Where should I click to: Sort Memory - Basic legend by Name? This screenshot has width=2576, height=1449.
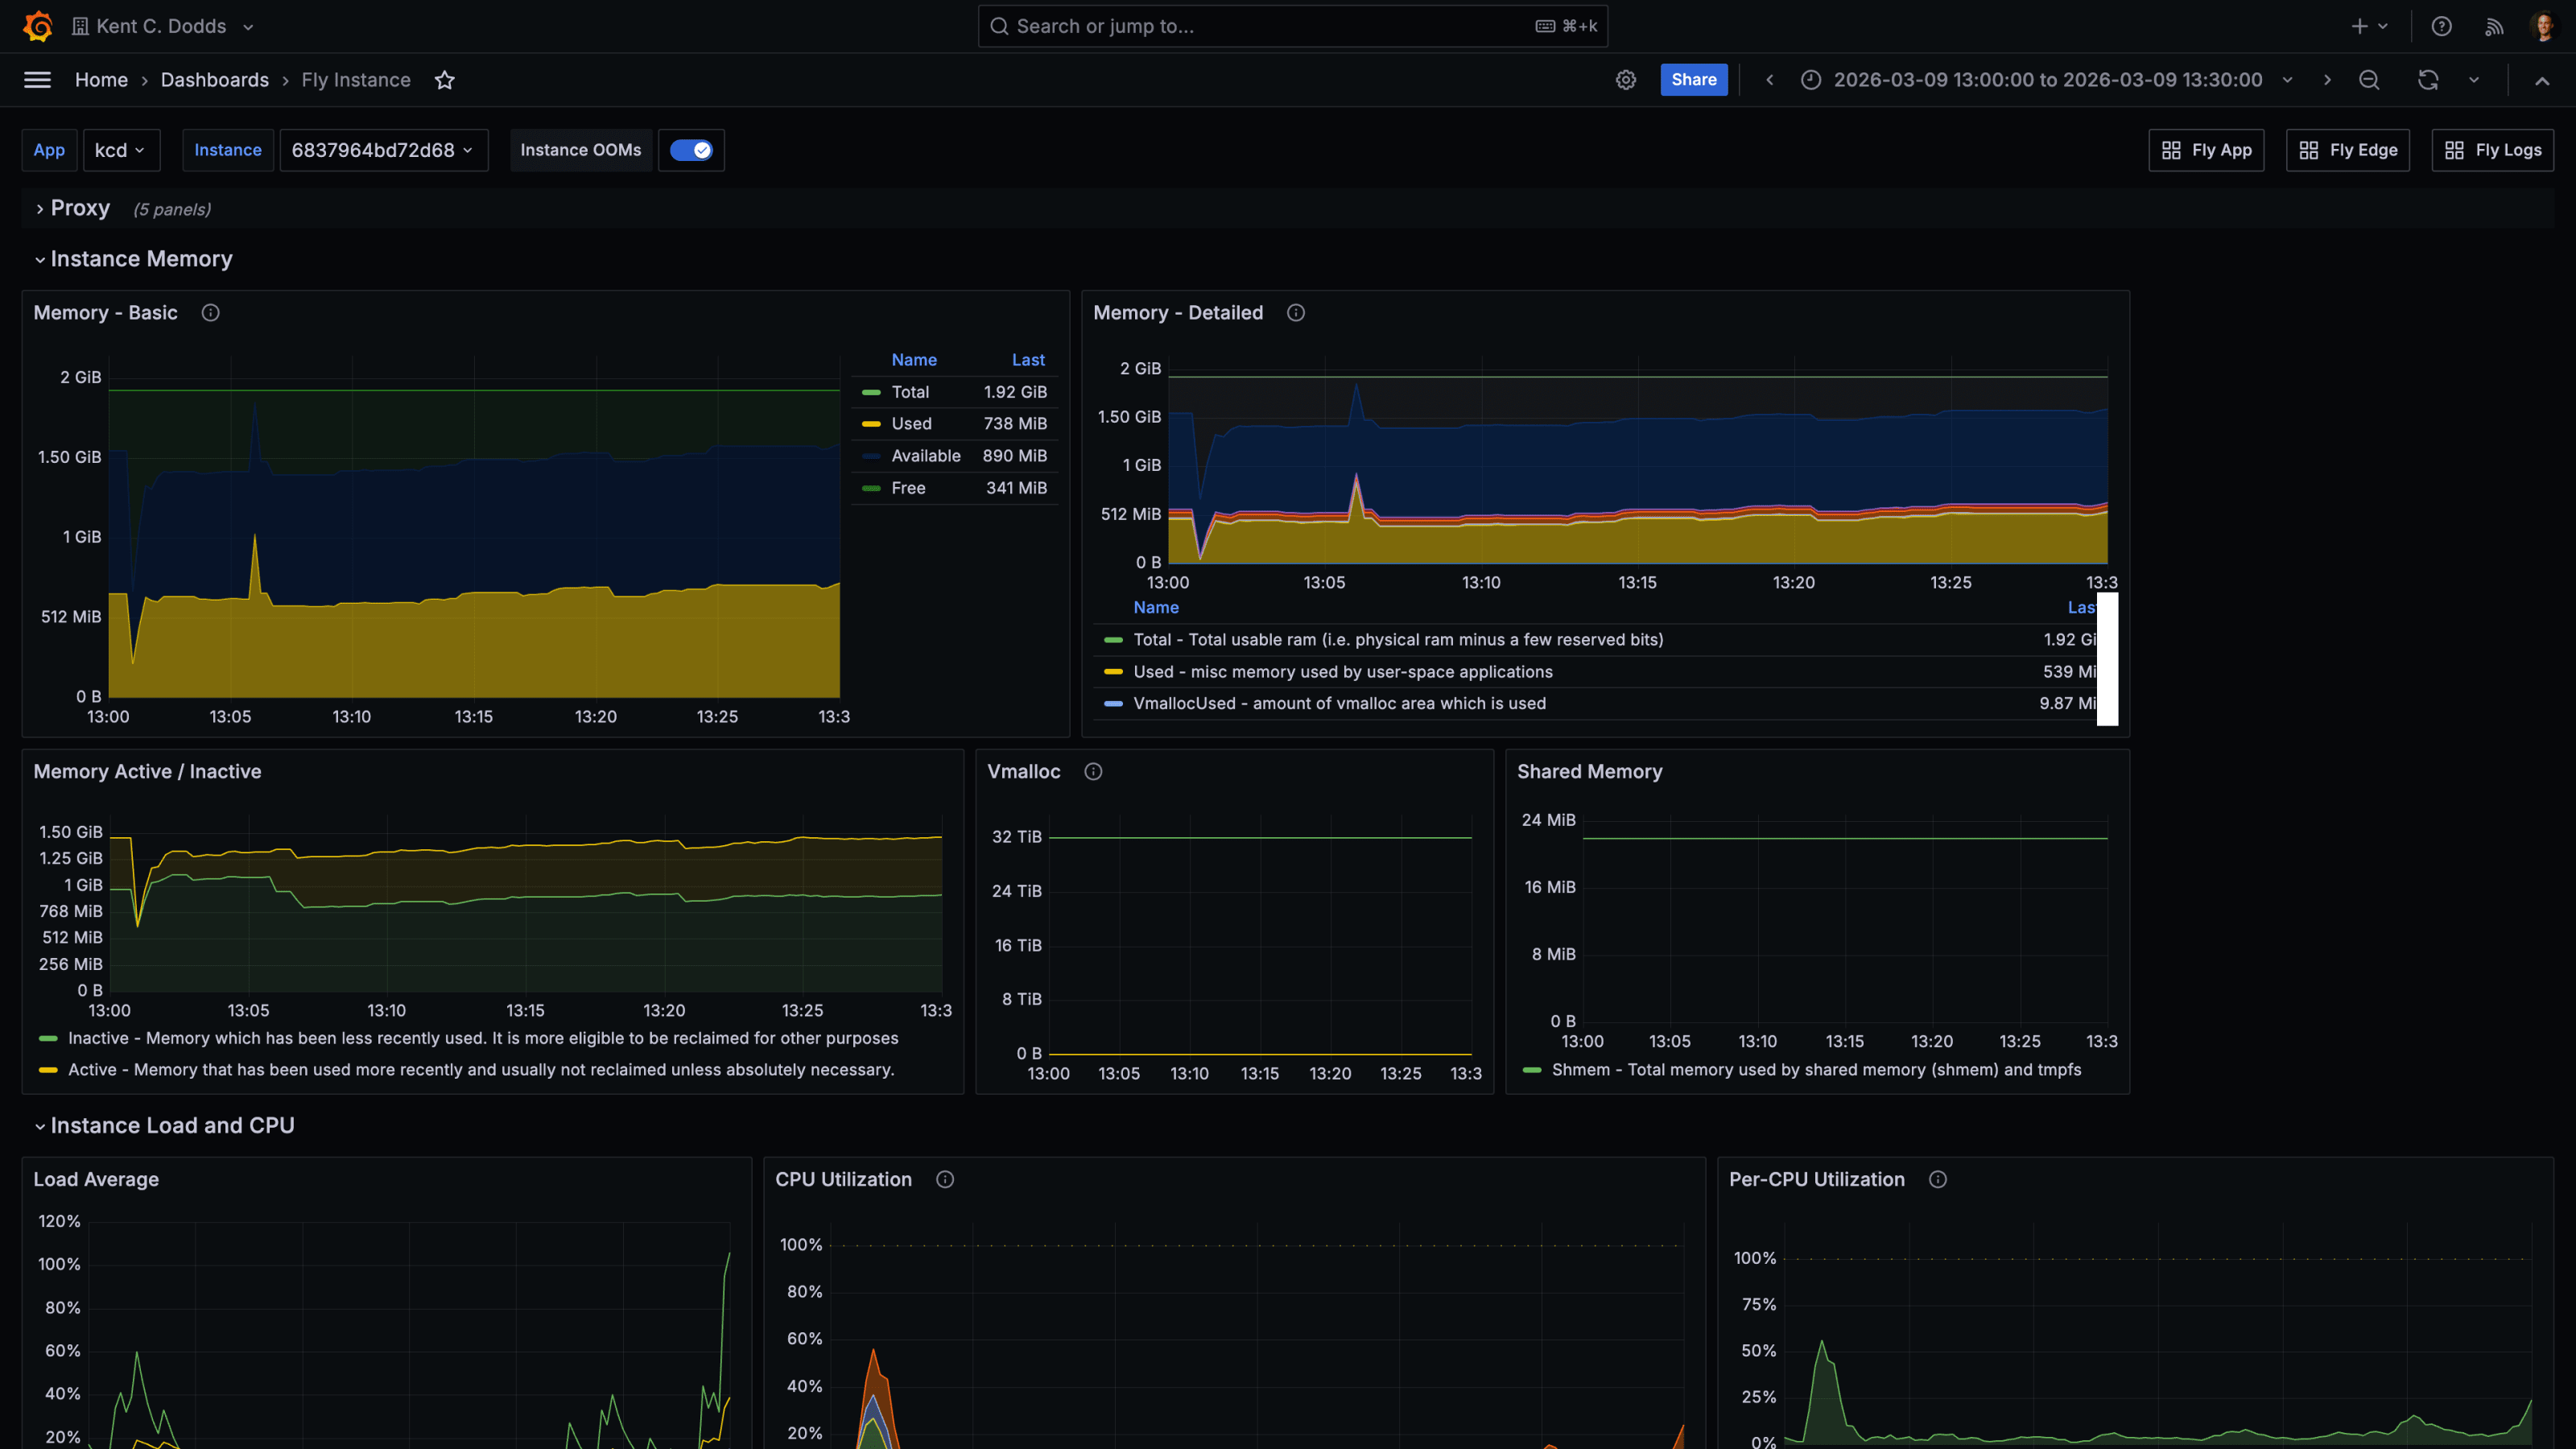(913, 360)
